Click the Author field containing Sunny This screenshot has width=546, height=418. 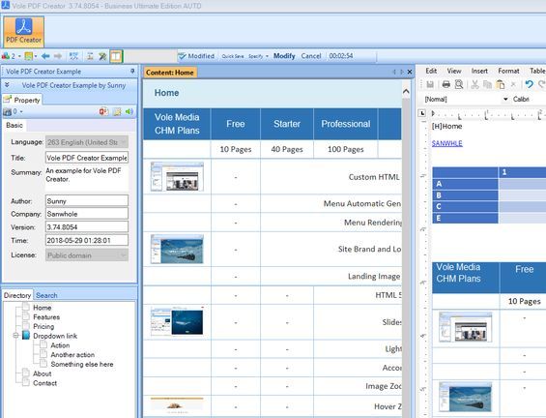tap(87, 201)
